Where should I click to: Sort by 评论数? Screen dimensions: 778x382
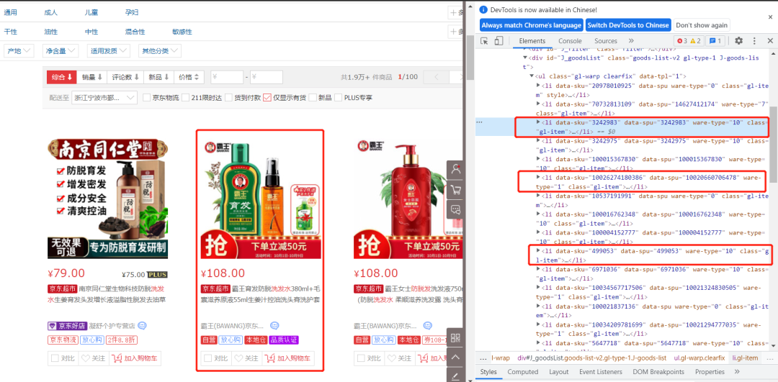(125, 77)
